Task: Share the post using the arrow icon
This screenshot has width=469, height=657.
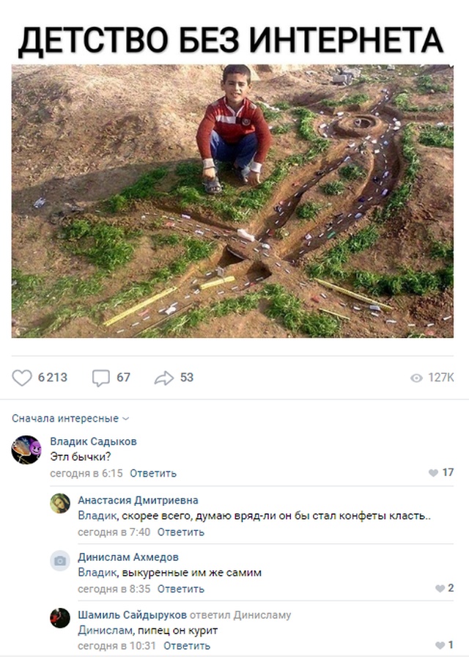Action: [x=163, y=378]
